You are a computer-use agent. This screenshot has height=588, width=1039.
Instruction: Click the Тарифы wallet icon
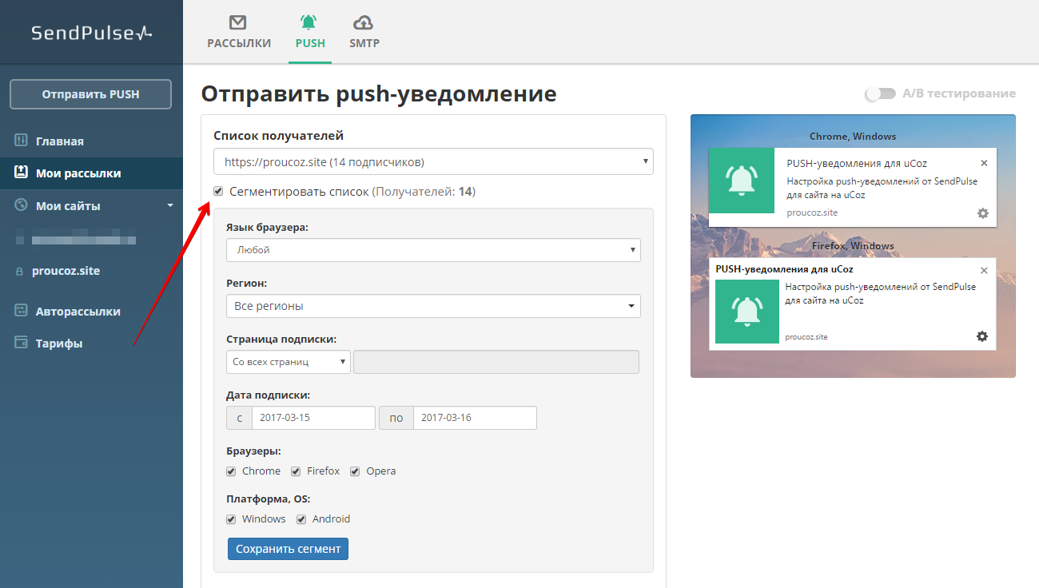click(22, 343)
